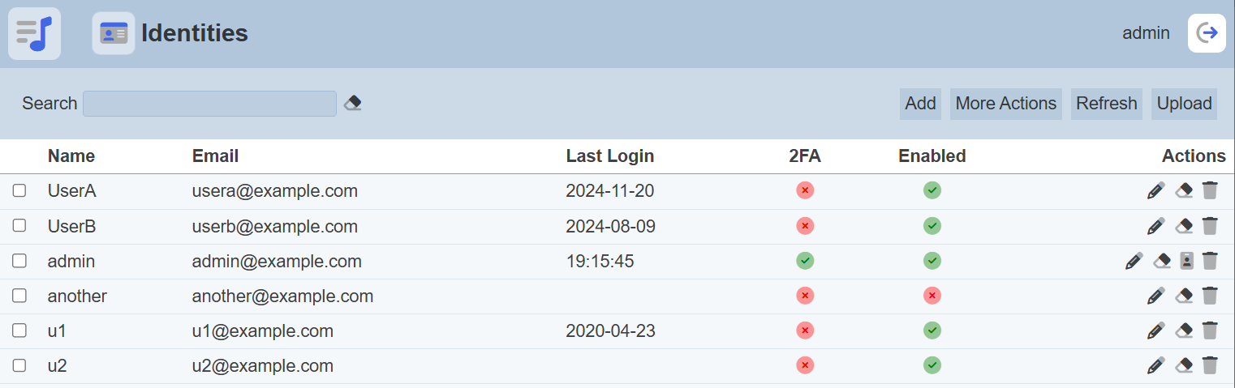Click the eraser icon for user another
Screen dimensions: 1235x388
(x=1184, y=296)
